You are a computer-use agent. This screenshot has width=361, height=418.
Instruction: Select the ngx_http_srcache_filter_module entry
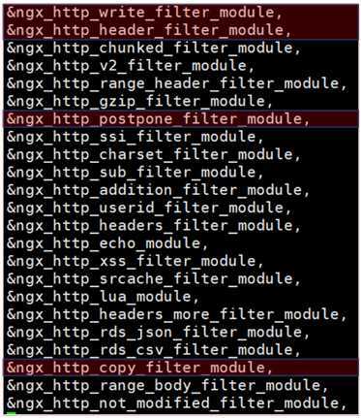(154, 279)
